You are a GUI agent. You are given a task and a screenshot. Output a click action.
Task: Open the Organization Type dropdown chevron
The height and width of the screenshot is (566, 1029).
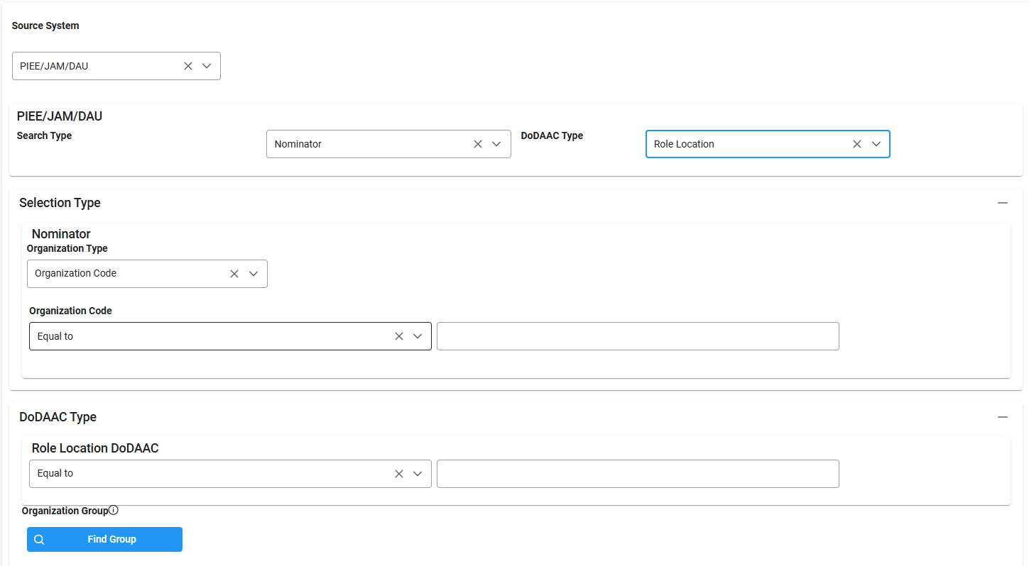(254, 274)
